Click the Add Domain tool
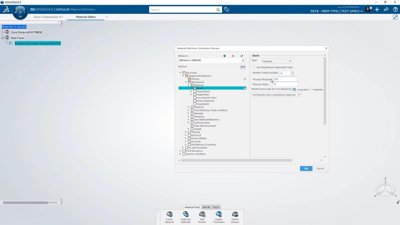 pyautogui.click(x=202, y=217)
